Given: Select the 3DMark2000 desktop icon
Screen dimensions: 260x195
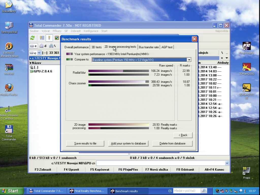Looking at the screenshot, I should click(247, 69).
